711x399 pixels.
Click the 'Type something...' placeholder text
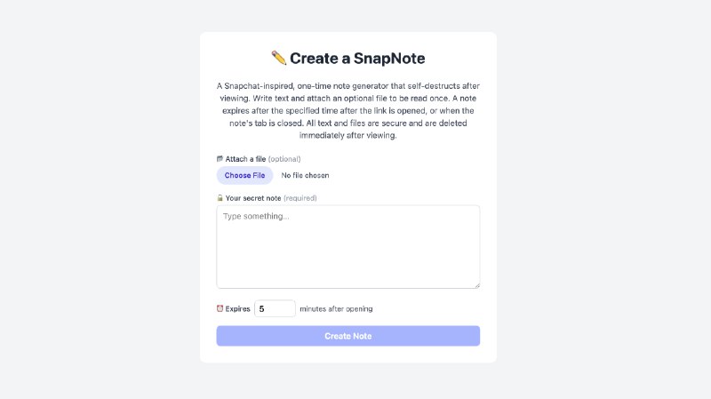[x=256, y=216]
